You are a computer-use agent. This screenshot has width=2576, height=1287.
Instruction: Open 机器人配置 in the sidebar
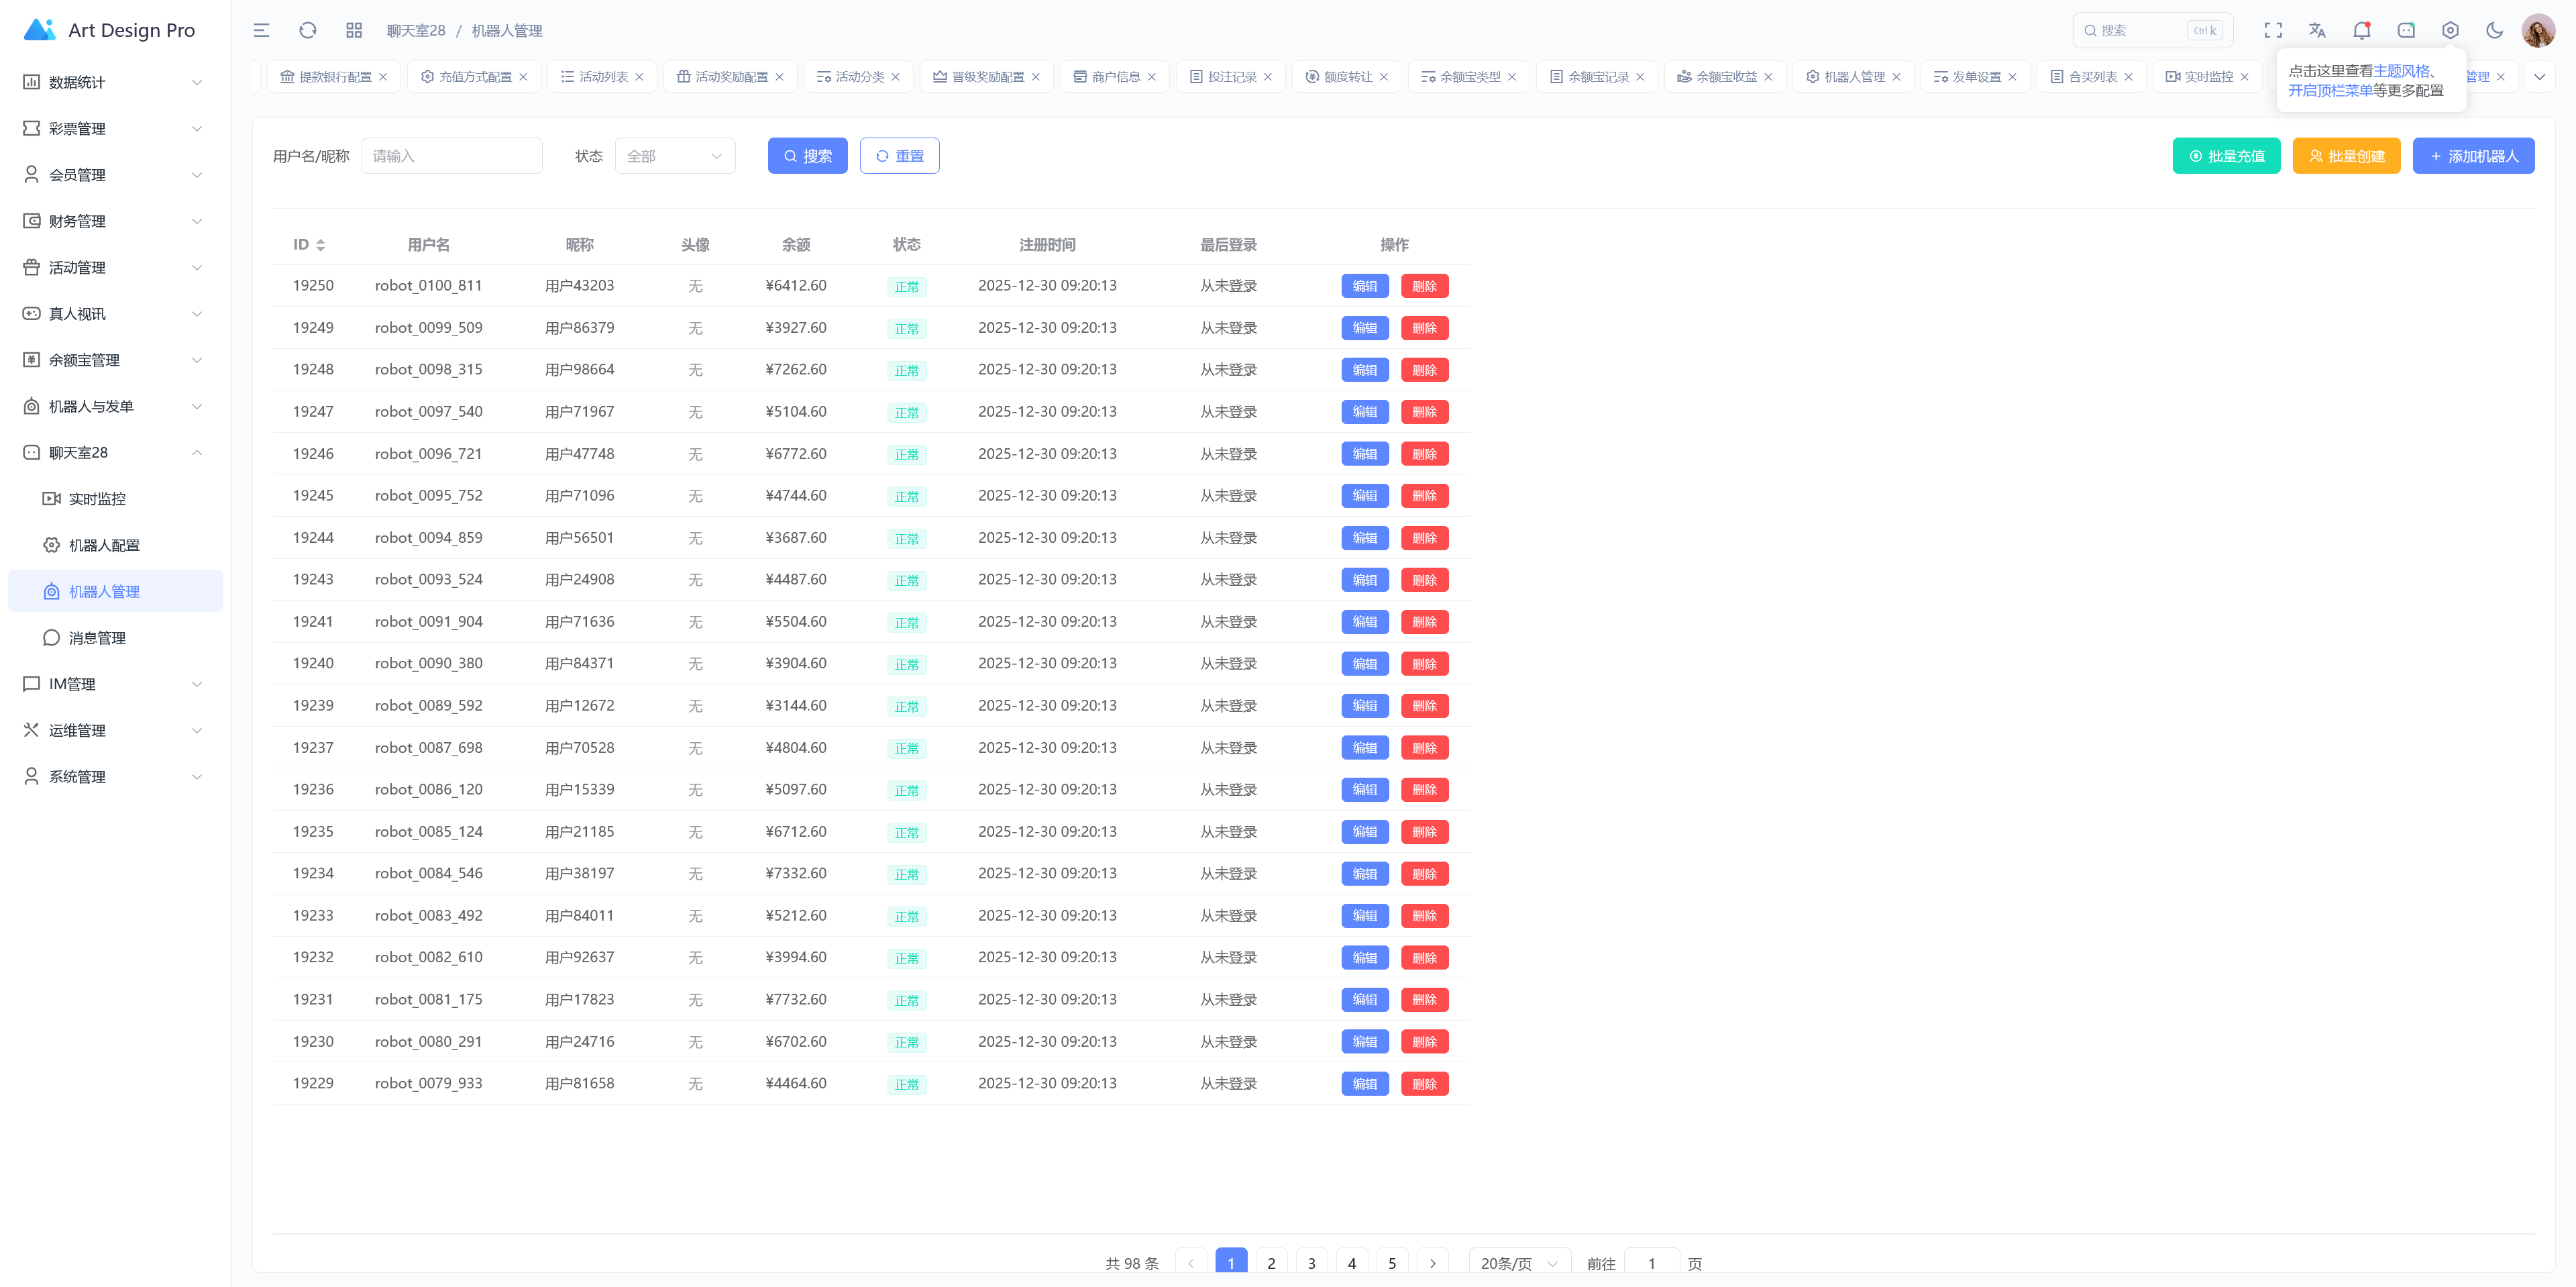tap(115, 545)
